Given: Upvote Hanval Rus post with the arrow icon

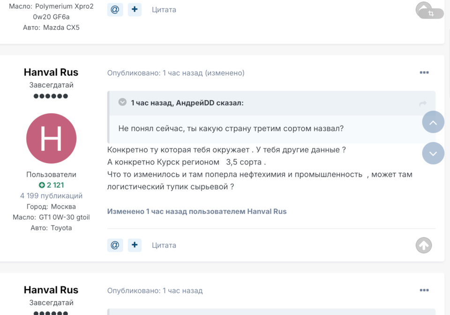Looking at the screenshot, I should pyautogui.click(x=424, y=245).
